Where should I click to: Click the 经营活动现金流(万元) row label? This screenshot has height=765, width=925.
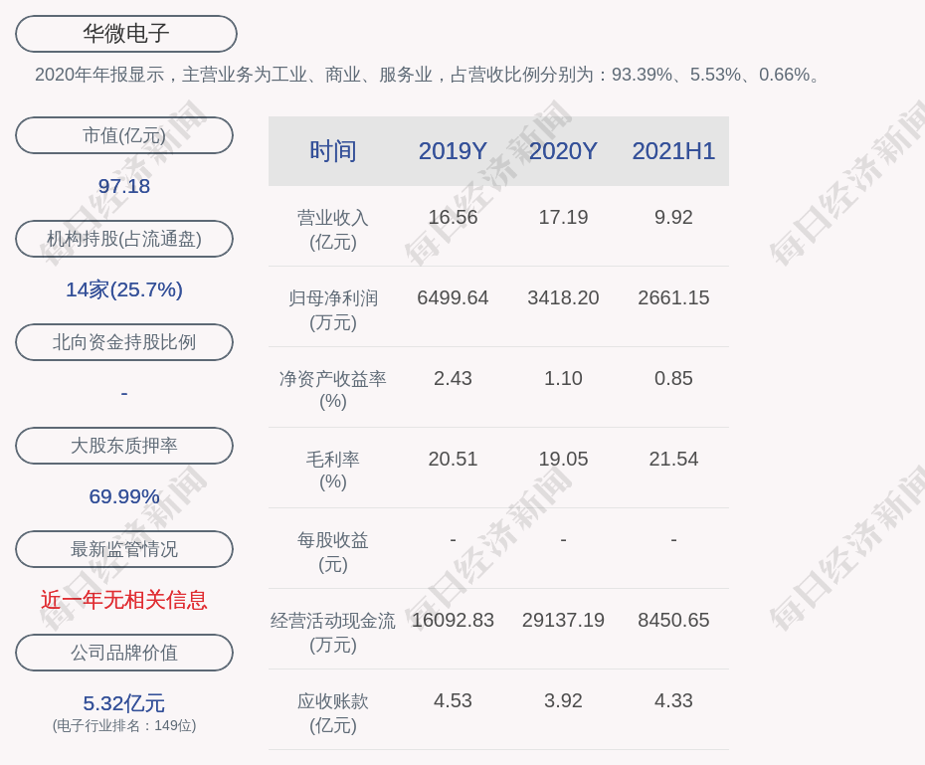[333, 633]
